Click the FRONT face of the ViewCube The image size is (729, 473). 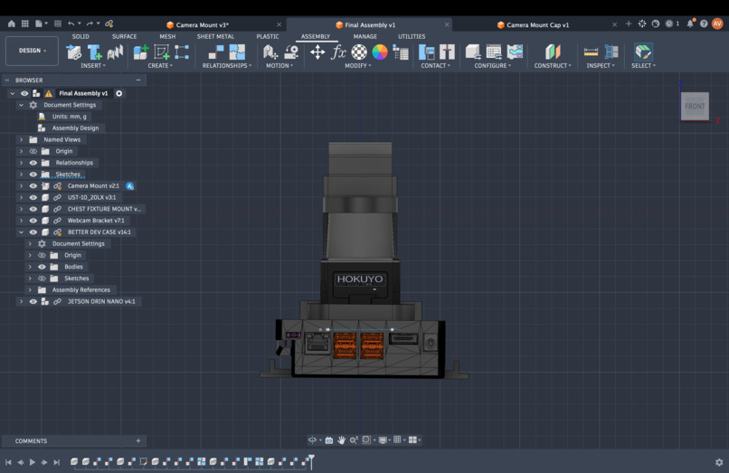(x=695, y=106)
